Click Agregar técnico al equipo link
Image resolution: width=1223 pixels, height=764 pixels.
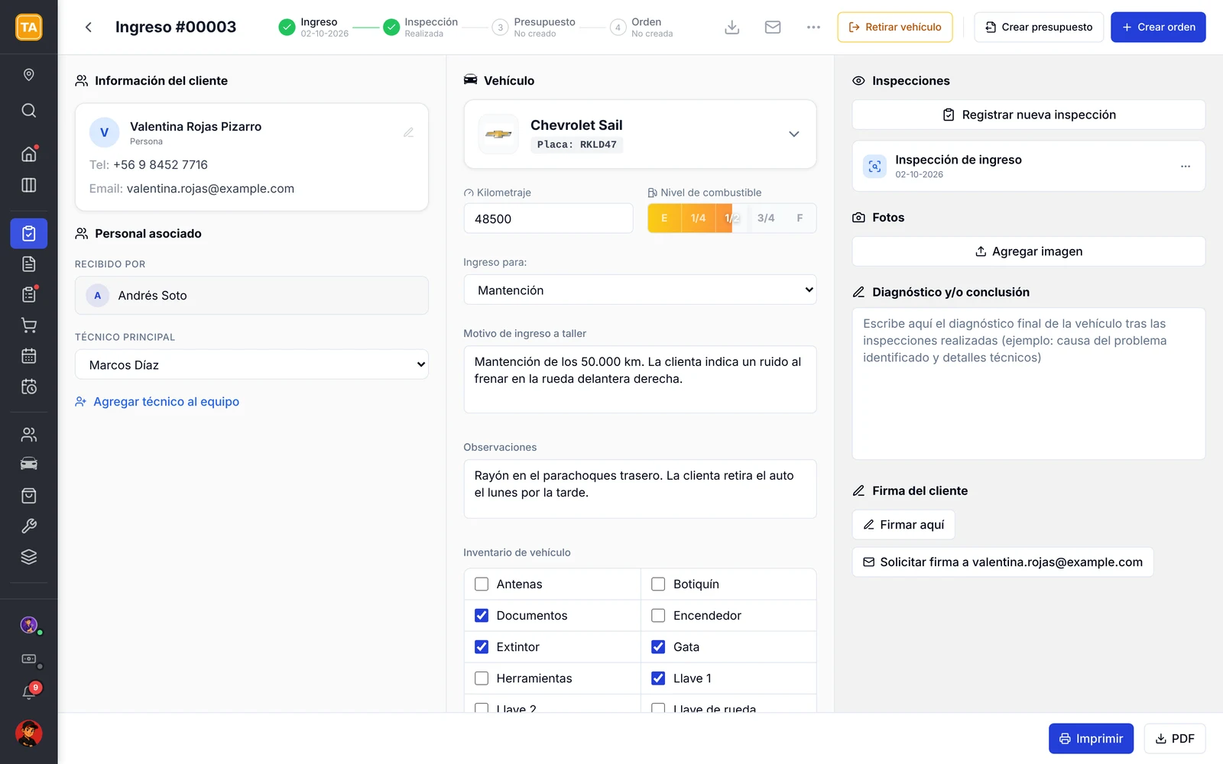(157, 402)
